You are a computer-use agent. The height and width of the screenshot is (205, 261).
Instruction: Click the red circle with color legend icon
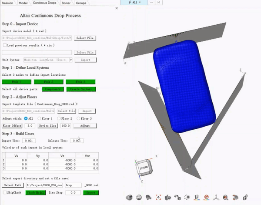[206, 198]
